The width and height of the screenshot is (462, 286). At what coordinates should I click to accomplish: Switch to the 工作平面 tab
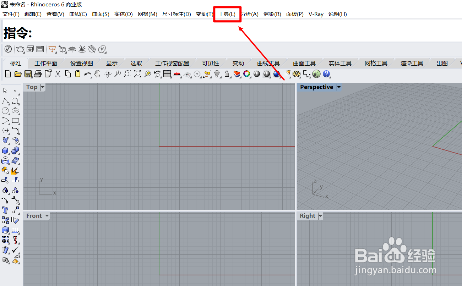click(x=46, y=64)
